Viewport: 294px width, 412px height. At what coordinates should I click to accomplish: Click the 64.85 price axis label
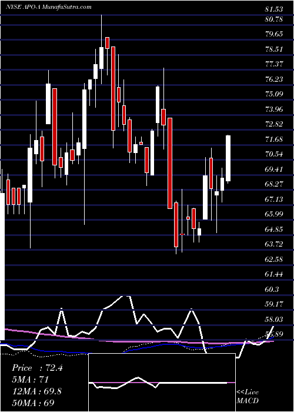(x=275, y=229)
